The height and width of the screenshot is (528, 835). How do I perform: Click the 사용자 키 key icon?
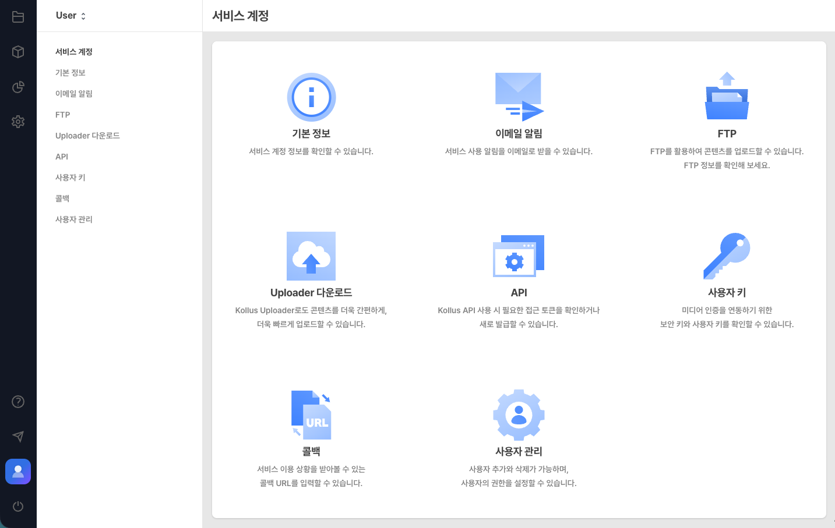(727, 256)
